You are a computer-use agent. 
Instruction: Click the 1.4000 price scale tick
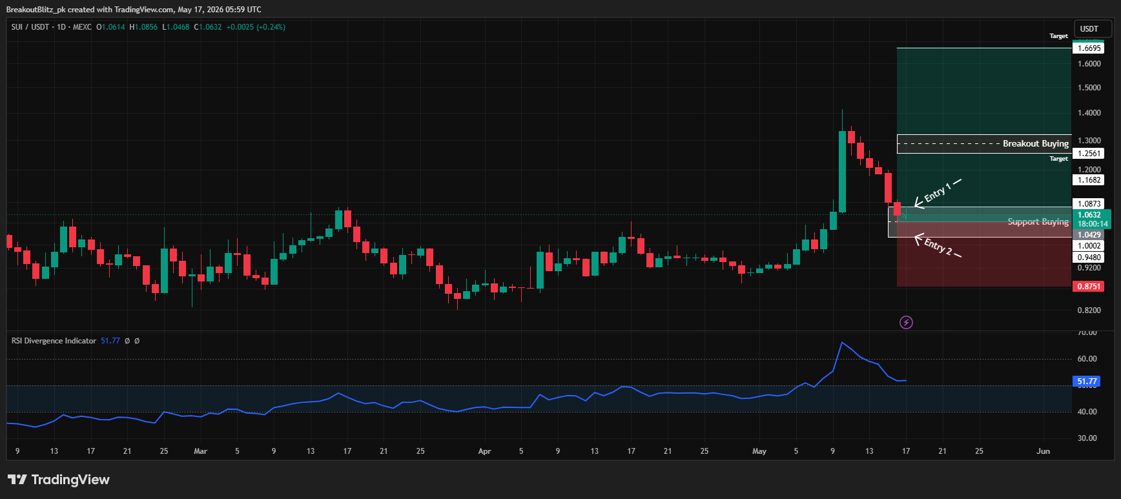(x=1089, y=113)
